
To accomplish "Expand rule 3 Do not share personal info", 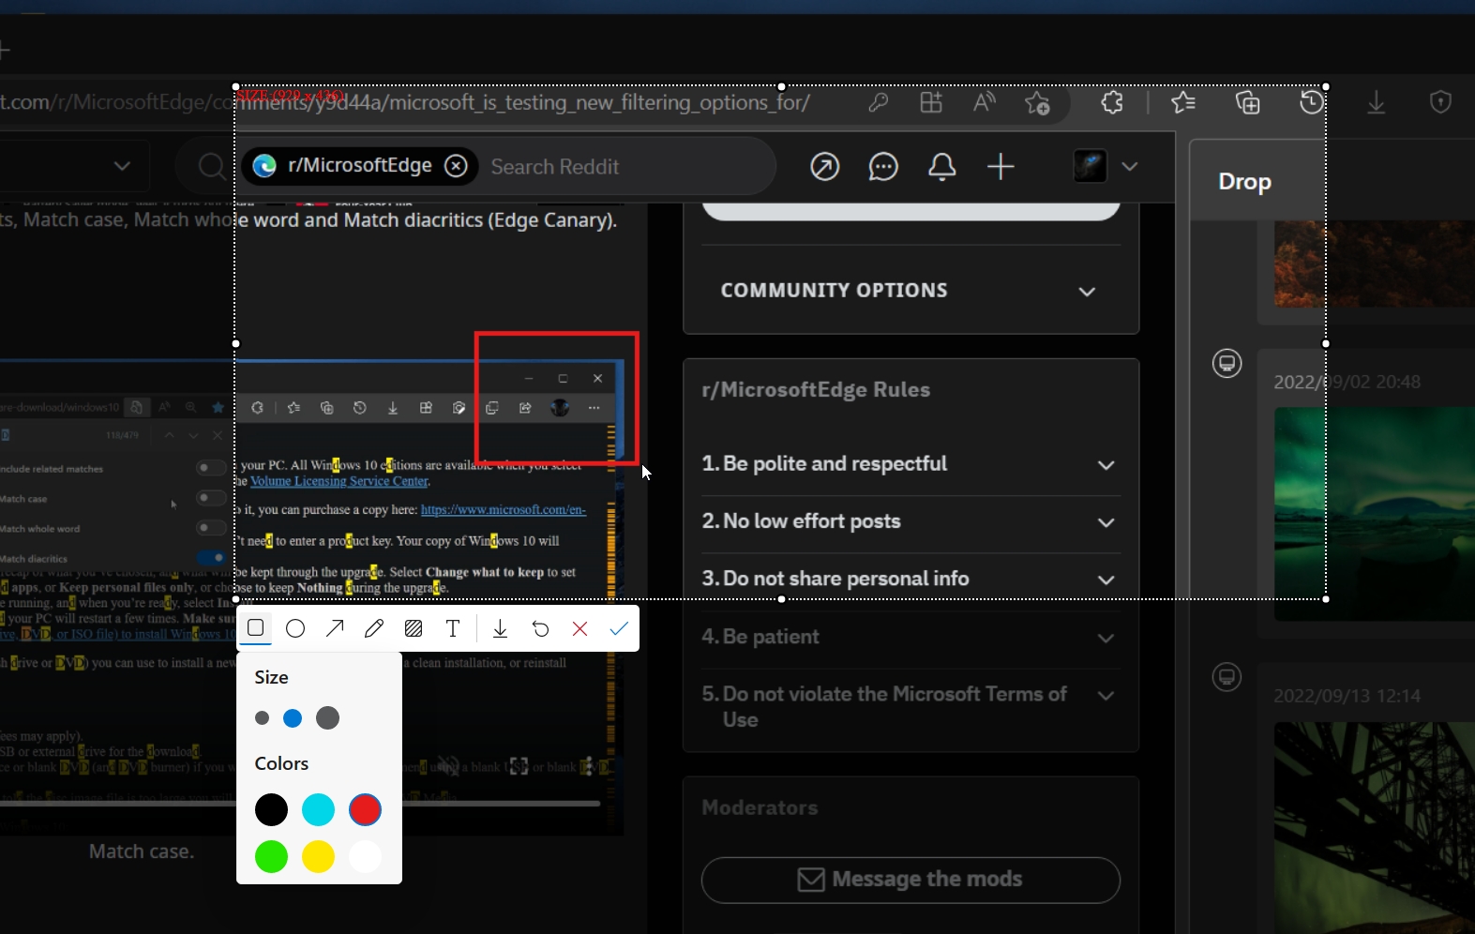I will click(911, 580).
